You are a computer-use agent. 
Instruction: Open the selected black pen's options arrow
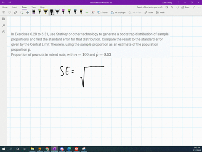(x=53, y=14)
